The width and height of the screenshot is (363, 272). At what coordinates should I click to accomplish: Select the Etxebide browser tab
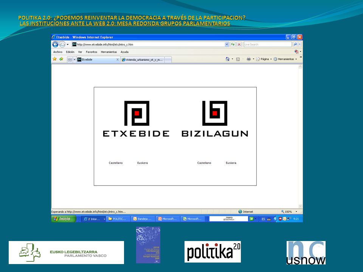point(98,59)
